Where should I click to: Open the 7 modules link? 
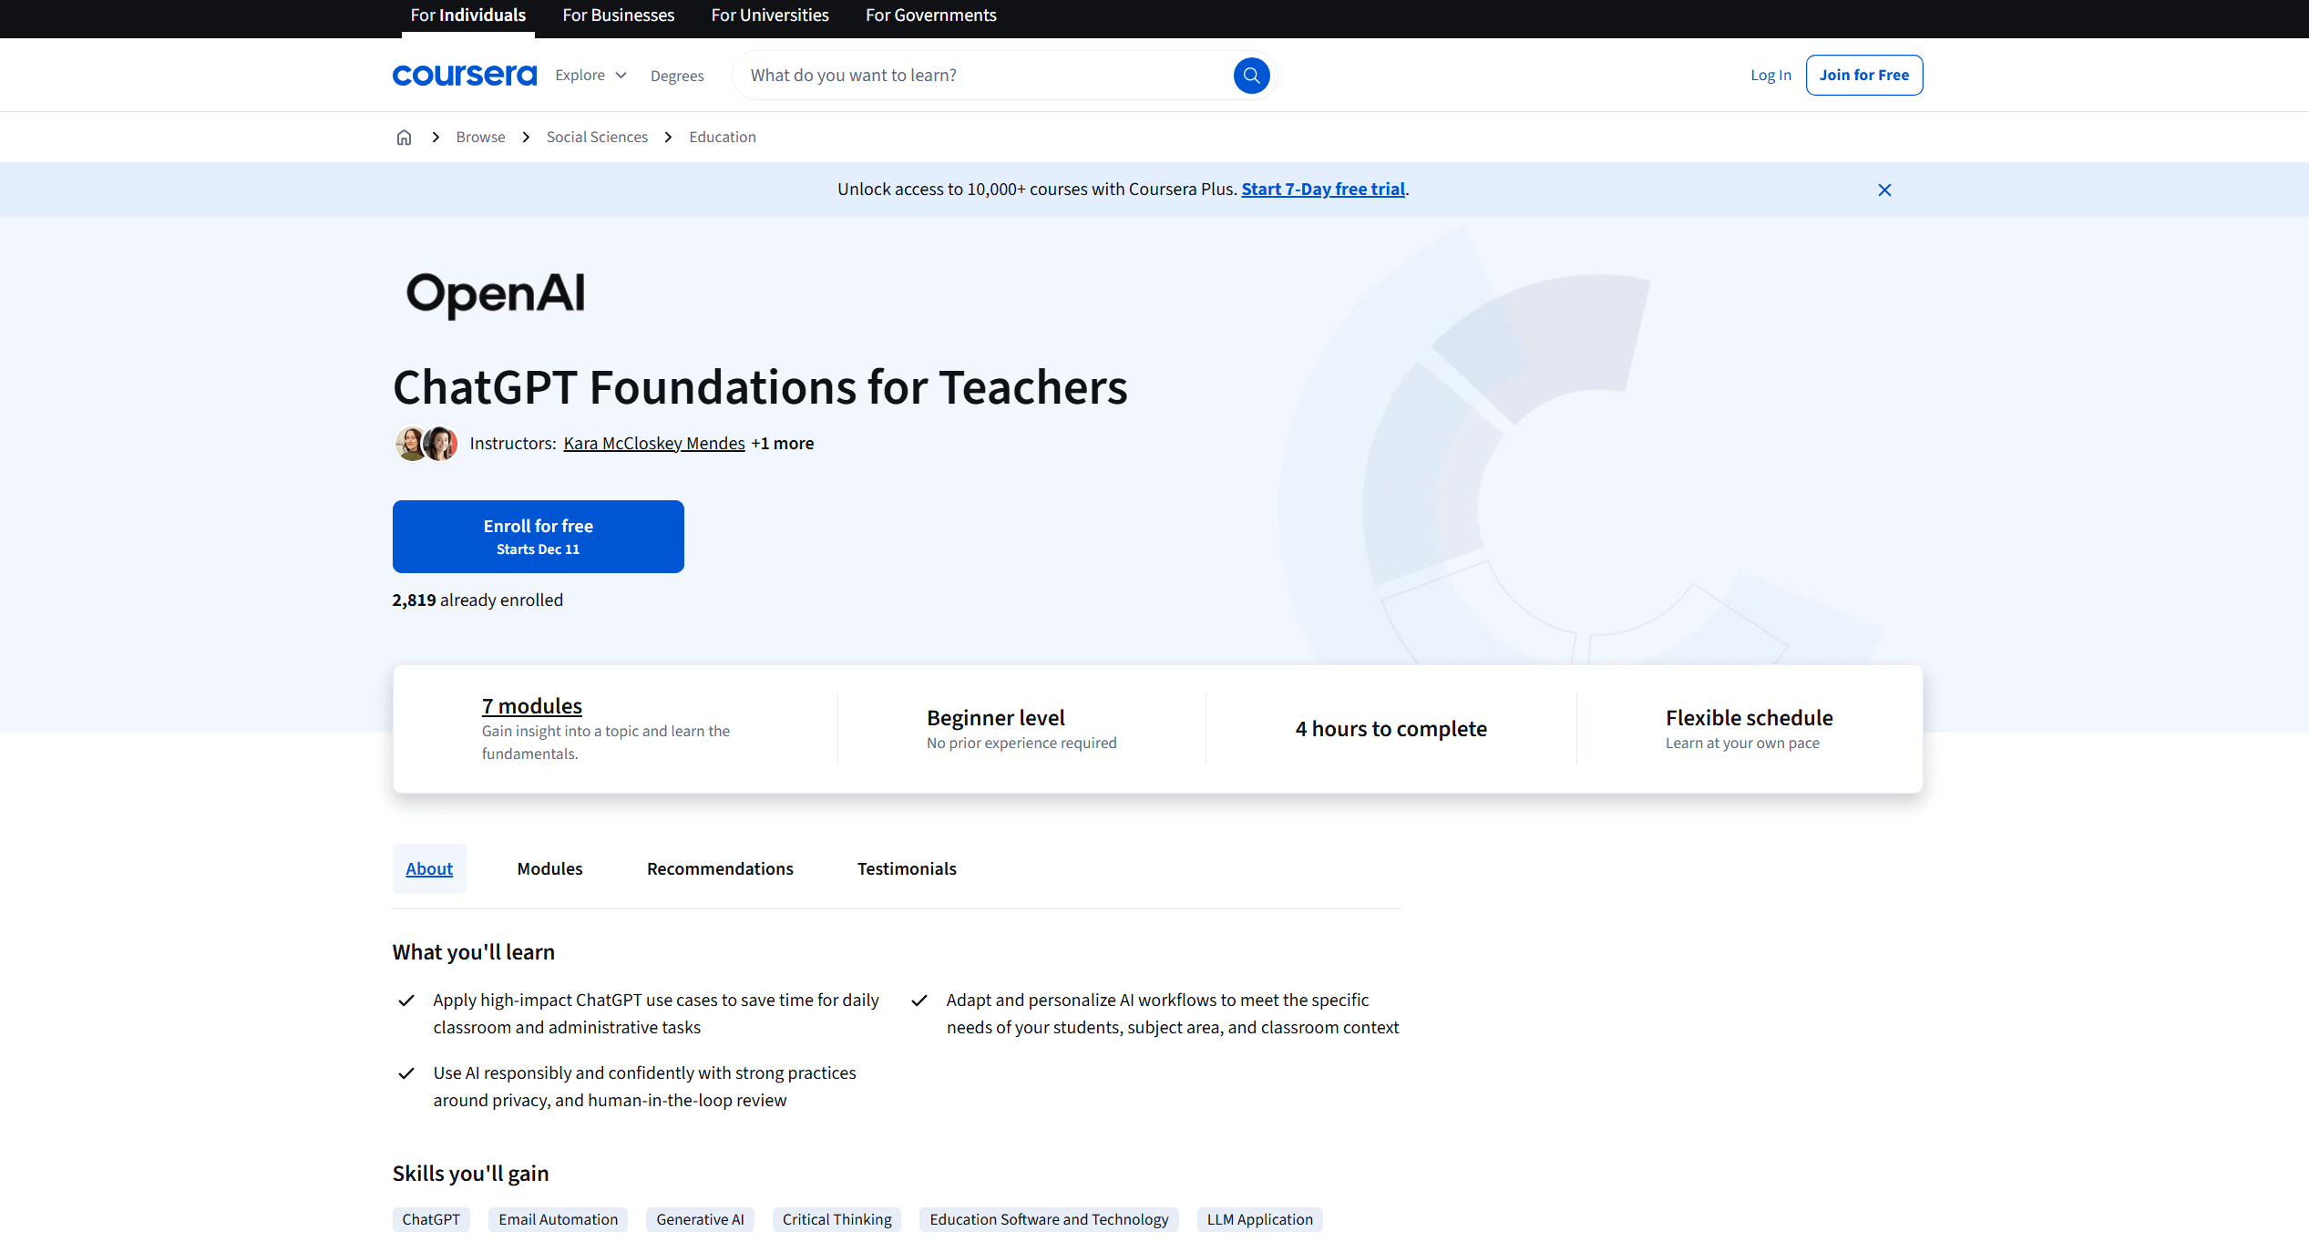532,706
